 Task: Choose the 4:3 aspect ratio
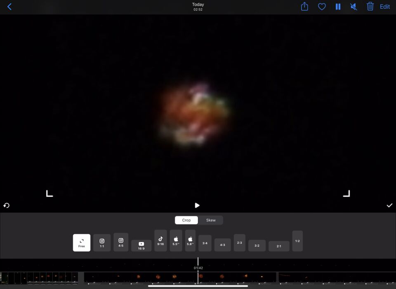coord(222,245)
